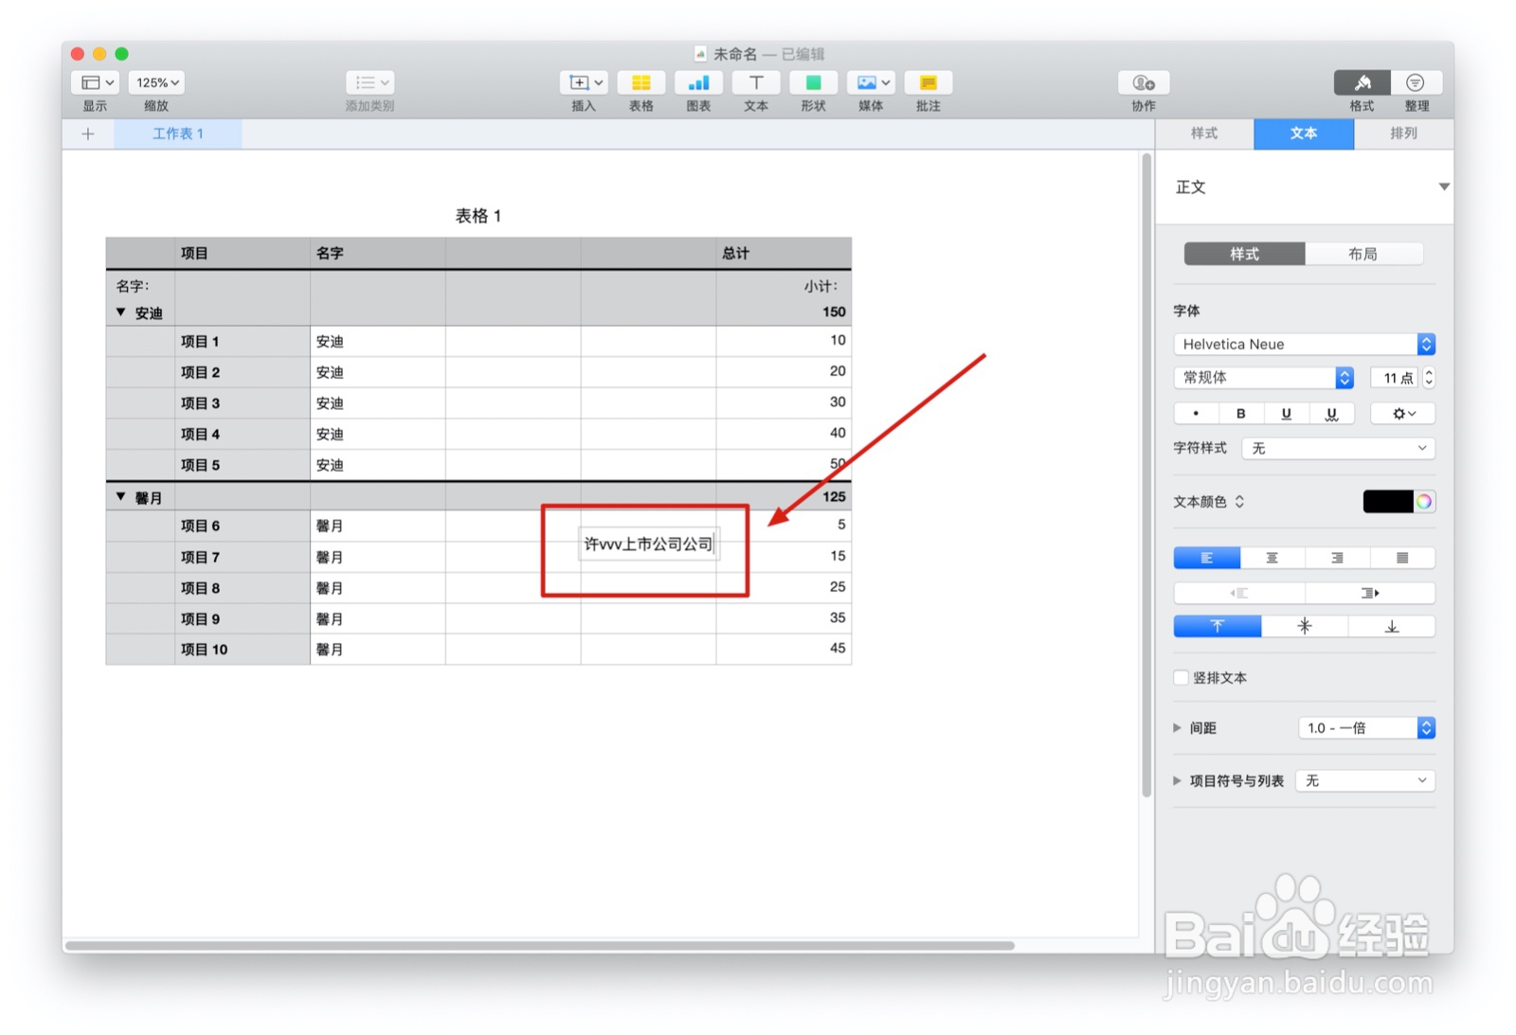Open the 1.0 - 一倍 spacing dropdown
This screenshot has height=1035, width=1516.
click(x=1366, y=727)
